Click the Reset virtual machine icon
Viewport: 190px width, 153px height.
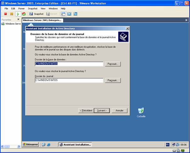[x=24, y=14]
